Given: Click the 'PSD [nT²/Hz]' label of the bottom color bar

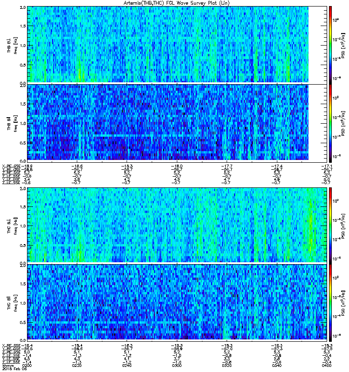Looking at the screenshot, I should click(343, 303).
